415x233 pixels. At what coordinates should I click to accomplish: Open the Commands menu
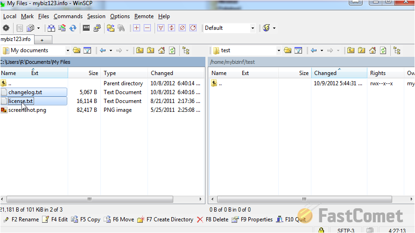[x=68, y=16]
